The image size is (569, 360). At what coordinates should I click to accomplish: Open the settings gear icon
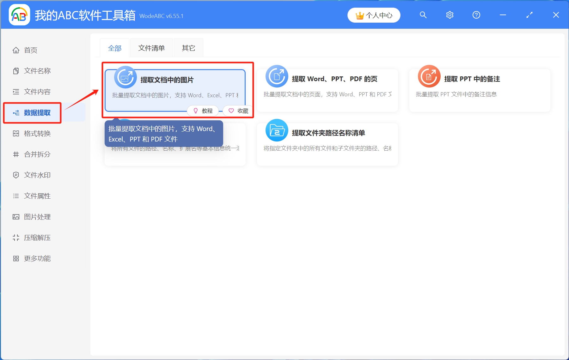(450, 15)
